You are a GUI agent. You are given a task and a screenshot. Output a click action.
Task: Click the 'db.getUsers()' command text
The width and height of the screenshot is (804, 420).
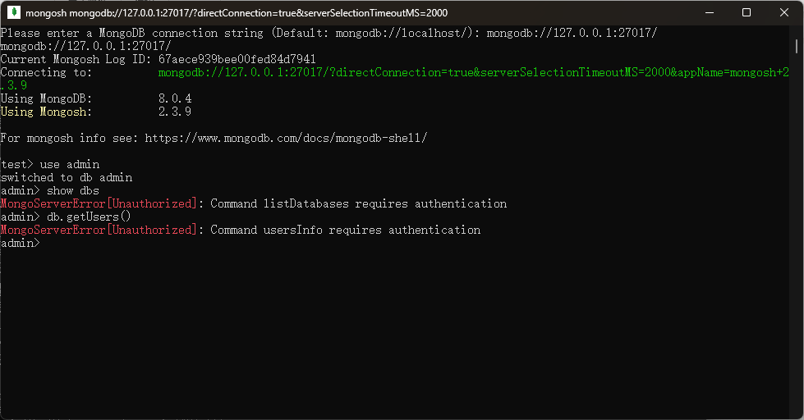click(x=89, y=217)
